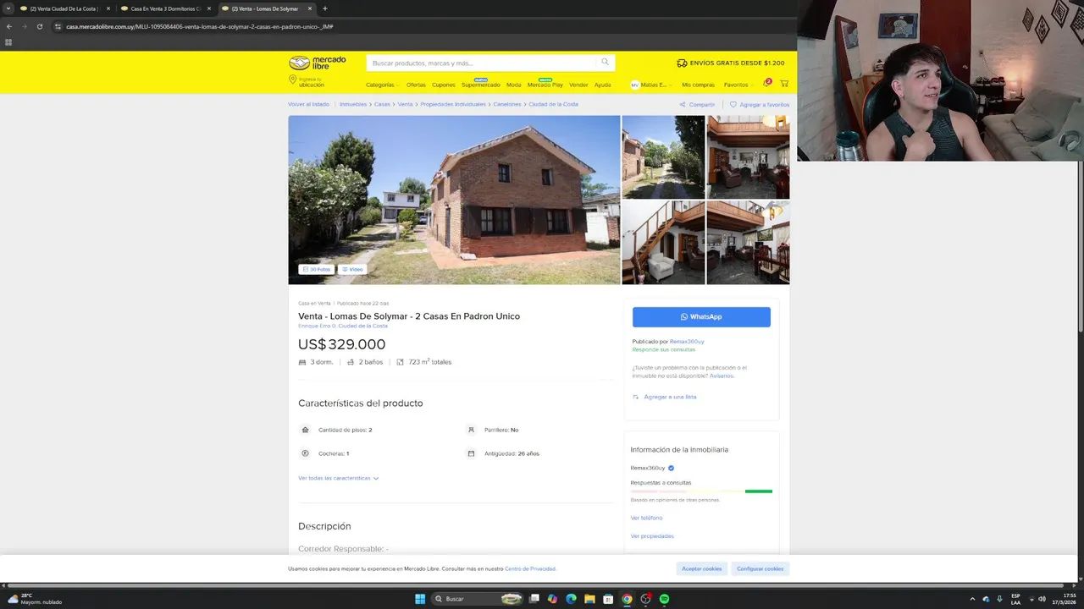Select the Venta - Lomas De Solymar tab
The height and width of the screenshot is (609, 1084).
pyautogui.click(x=265, y=8)
